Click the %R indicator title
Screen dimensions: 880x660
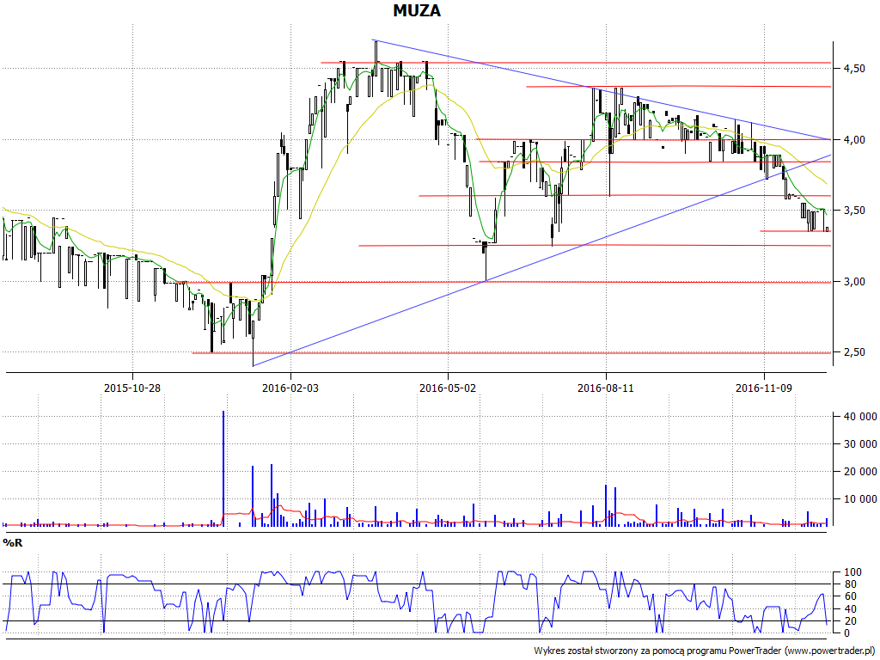pos(12,543)
